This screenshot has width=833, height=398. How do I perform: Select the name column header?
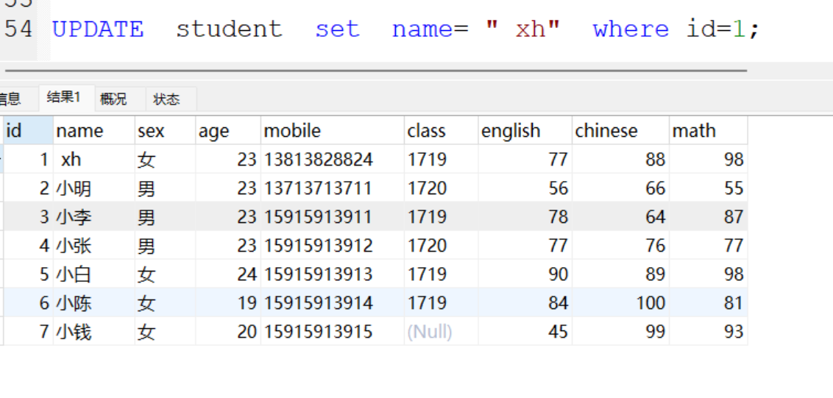pos(94,131)
